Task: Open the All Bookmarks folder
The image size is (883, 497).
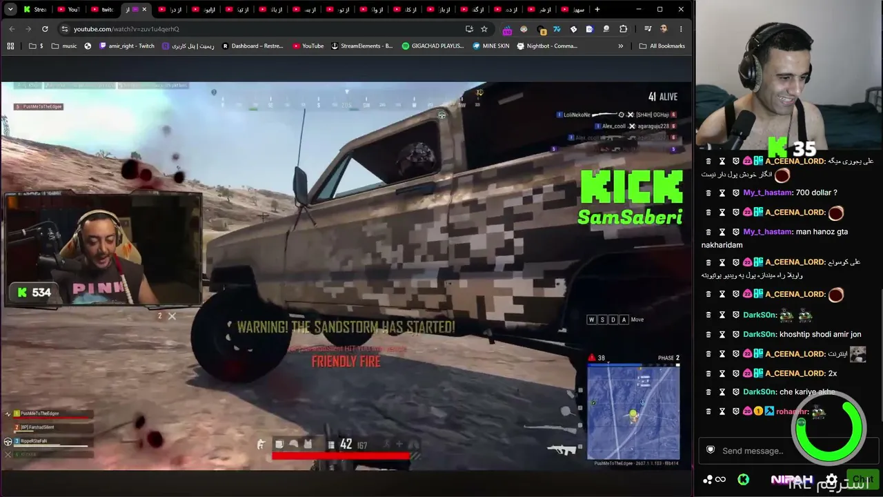Action: (662, 46)
